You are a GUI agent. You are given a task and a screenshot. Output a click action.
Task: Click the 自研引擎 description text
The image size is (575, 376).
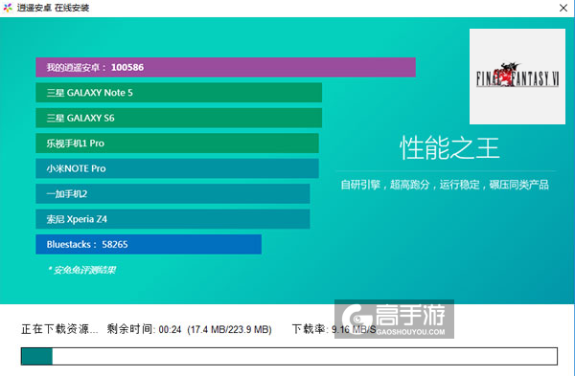point(445,185)
